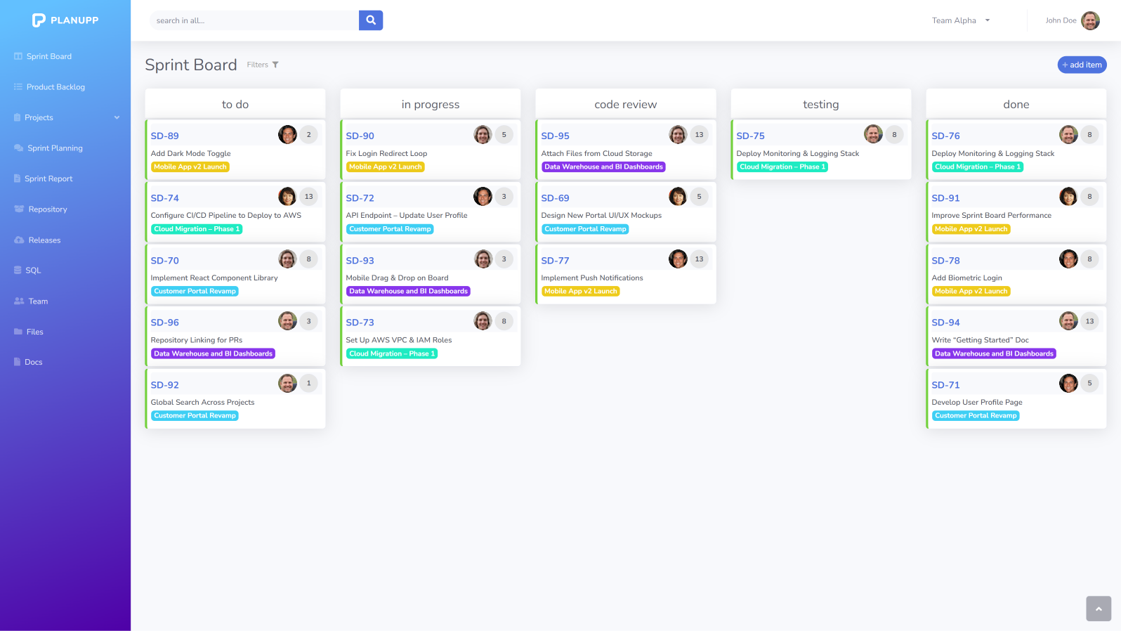Click John Doe's profile avatar
Viewport: 1121px width, 631px height.
(x=1090, y=20)
